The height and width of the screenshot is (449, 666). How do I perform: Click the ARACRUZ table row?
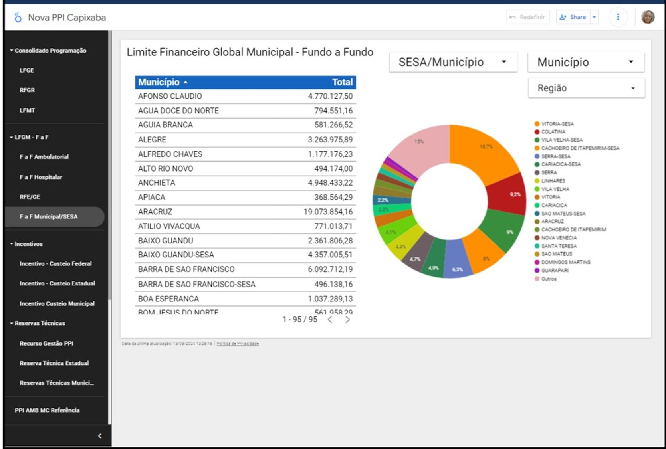coord(245,212)
